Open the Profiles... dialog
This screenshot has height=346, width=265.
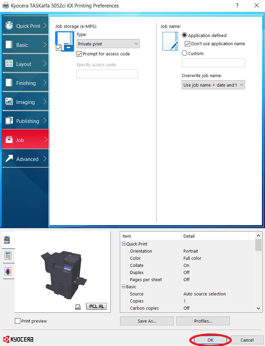click(203, 321)
